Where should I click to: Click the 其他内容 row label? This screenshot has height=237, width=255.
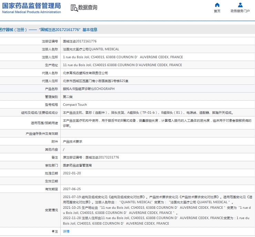pos(51,150)
